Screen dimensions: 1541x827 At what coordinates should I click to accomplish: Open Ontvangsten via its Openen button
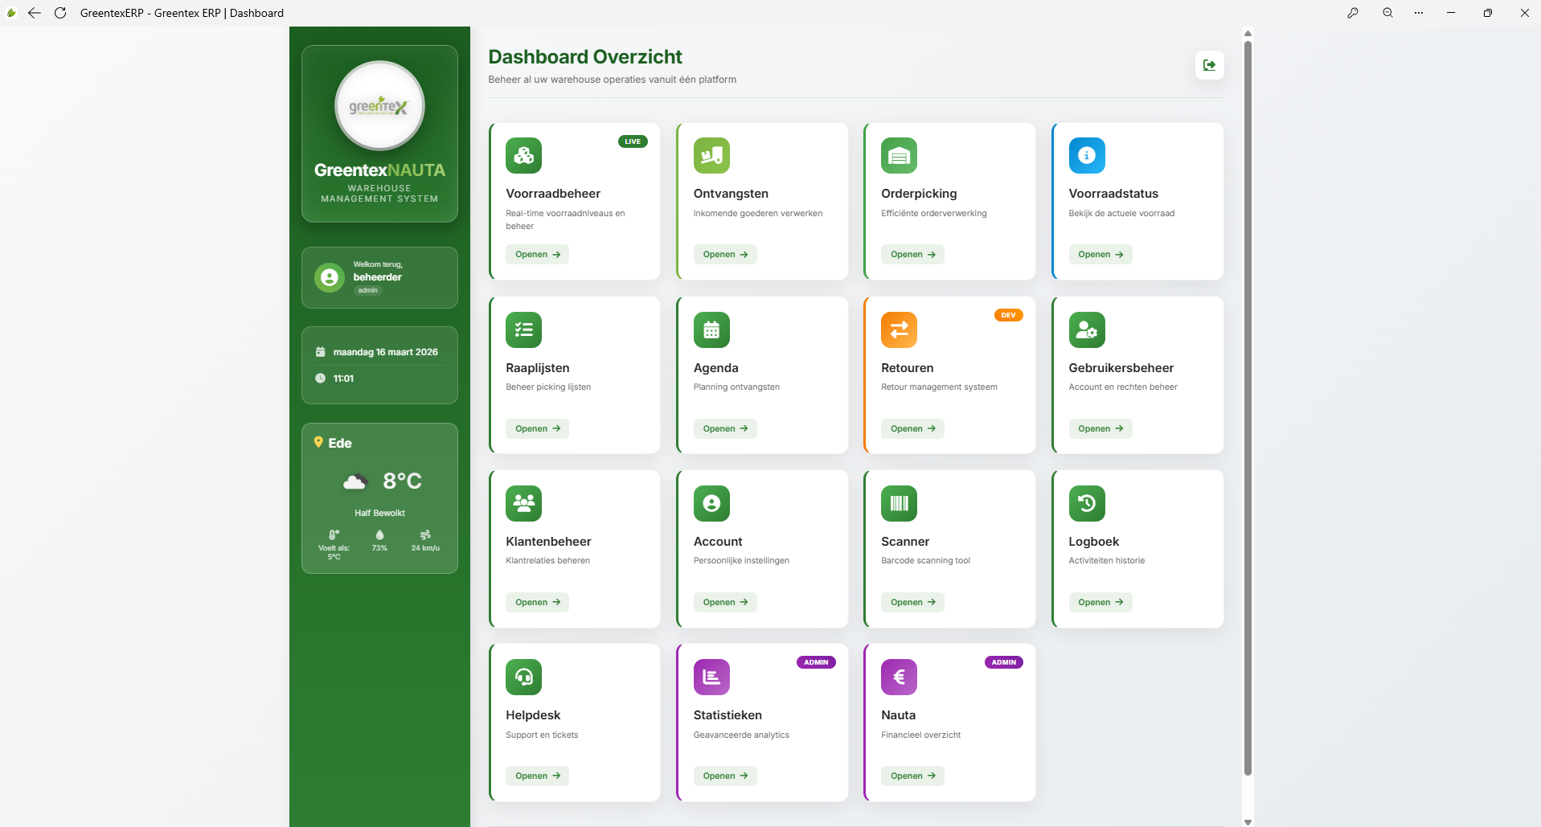point(725,255)
